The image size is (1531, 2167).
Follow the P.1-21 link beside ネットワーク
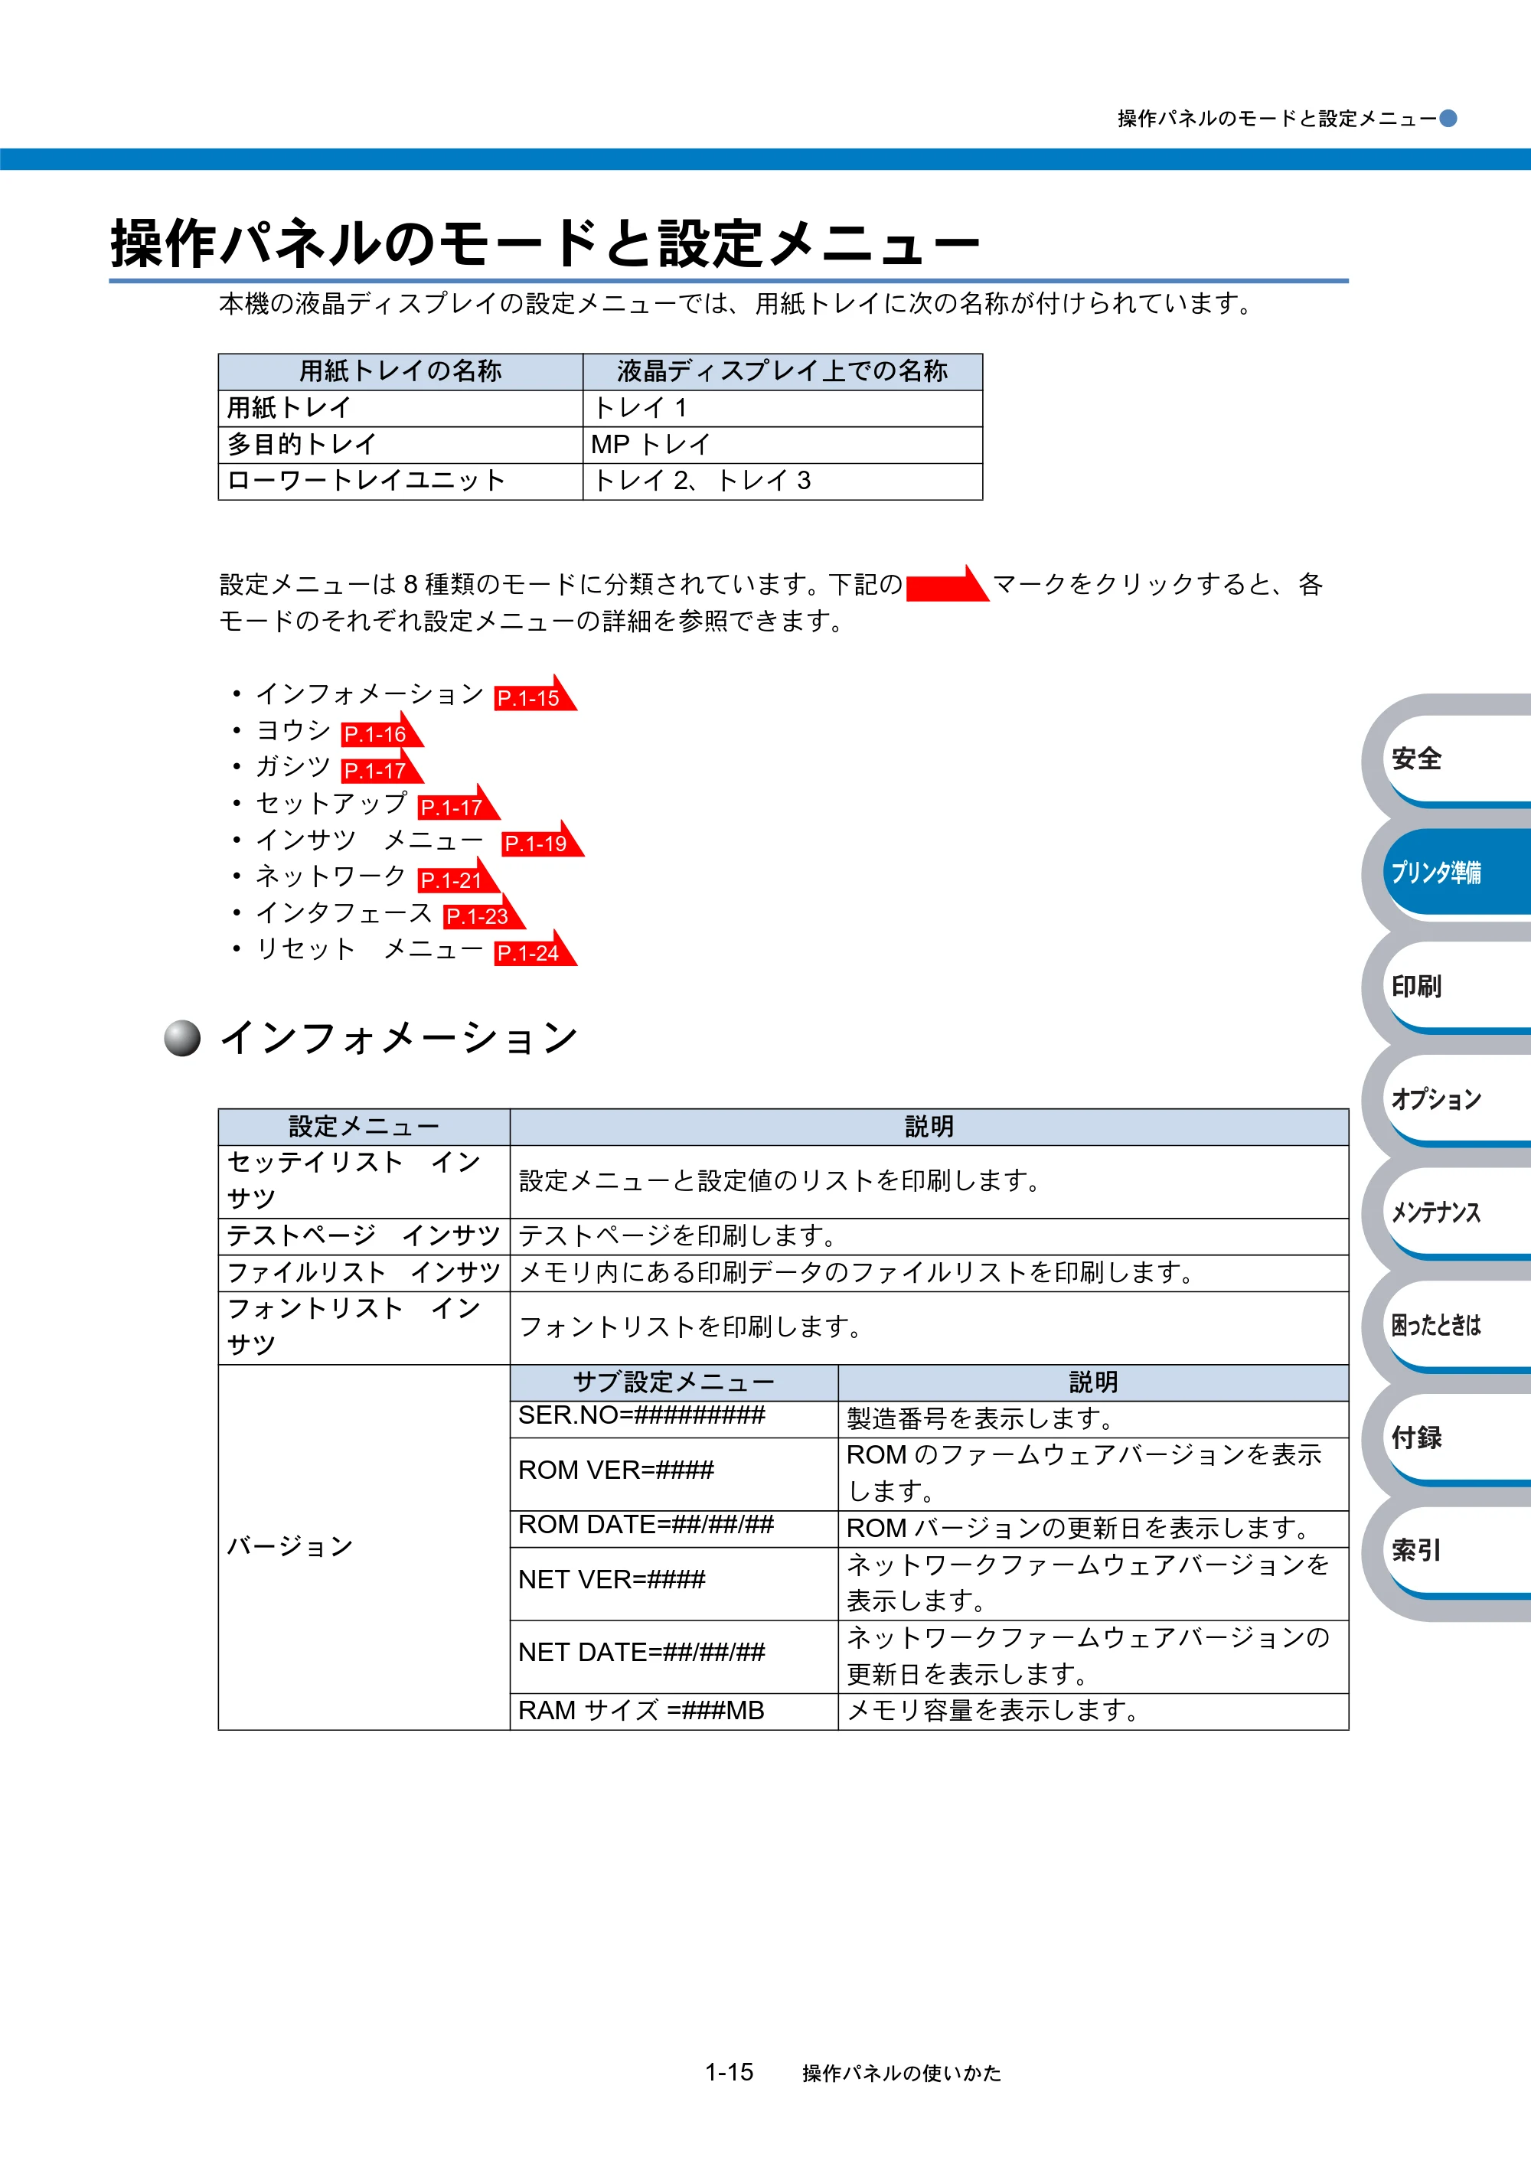(457, 879)
